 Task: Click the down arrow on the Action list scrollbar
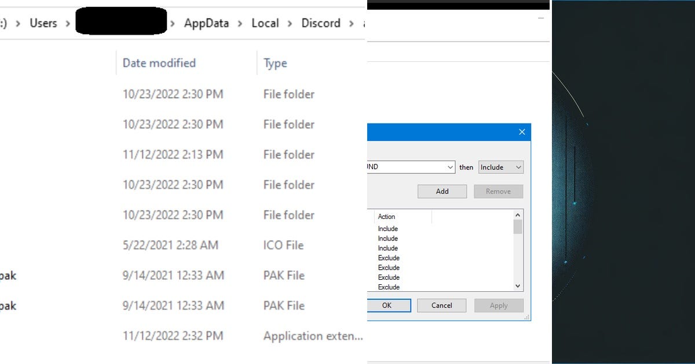[x=517, y=286]
